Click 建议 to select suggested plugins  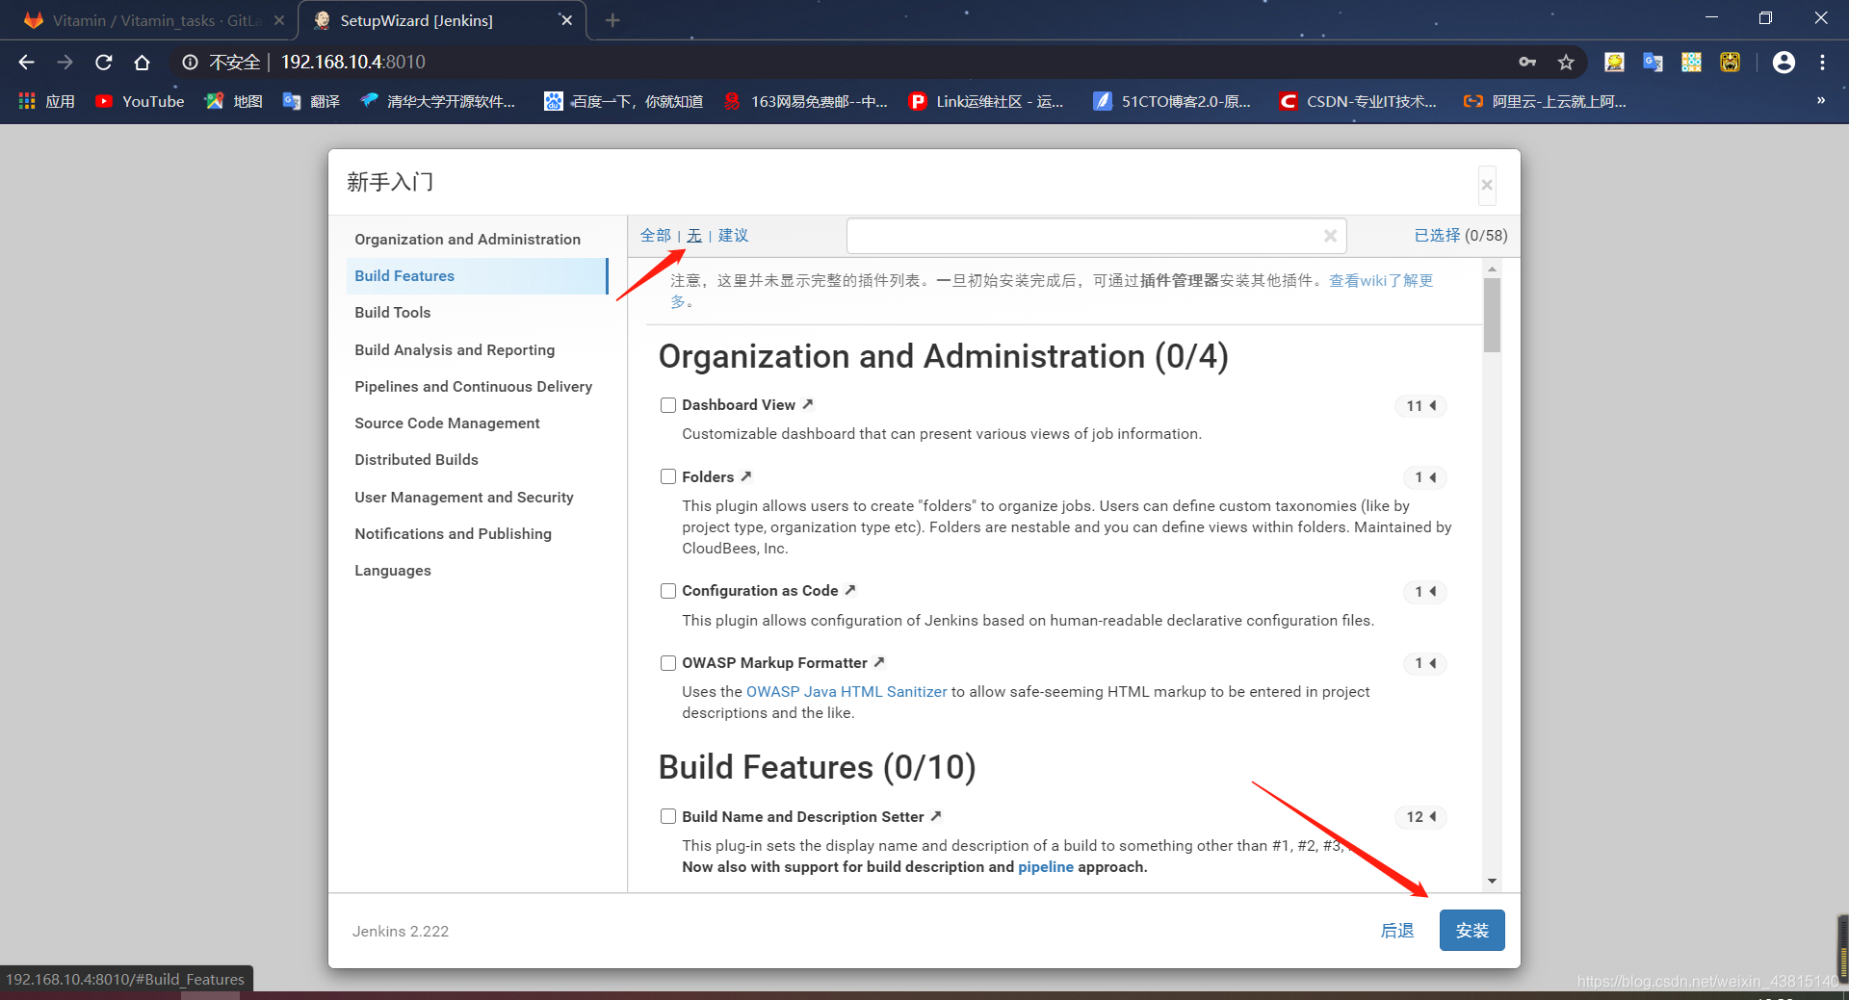(733, 236)
